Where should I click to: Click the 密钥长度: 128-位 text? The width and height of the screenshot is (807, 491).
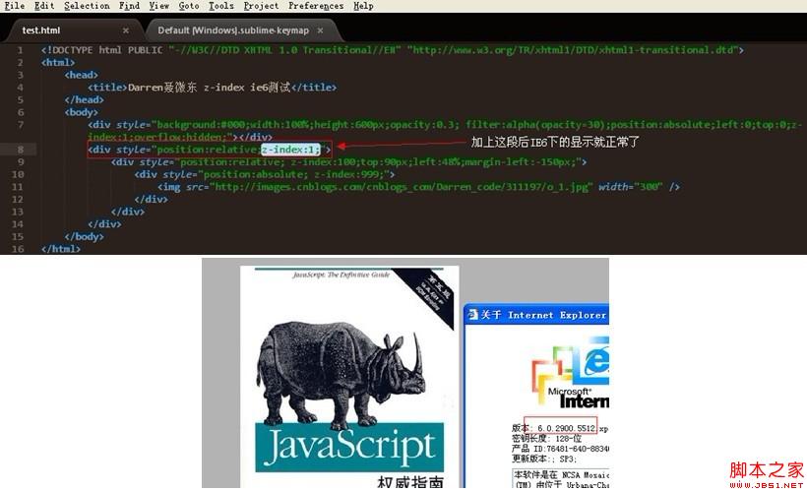(x=546, y=439)
